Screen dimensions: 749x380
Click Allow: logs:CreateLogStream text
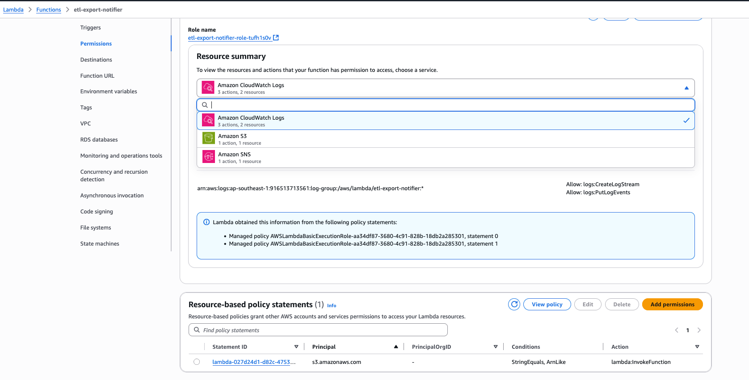point(602,184)
